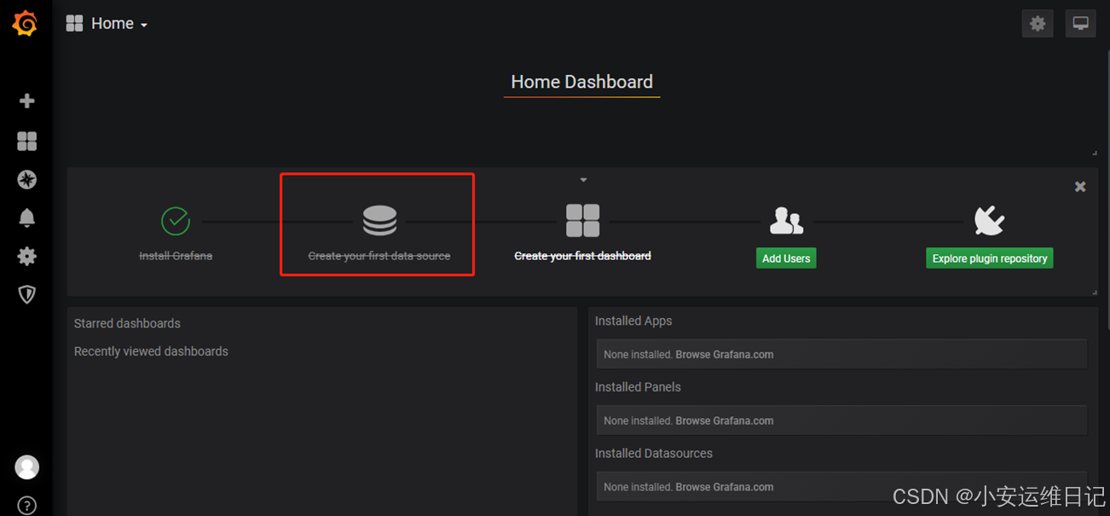Cycle view mode with monitor icon
The width and height of the screenshot is (1110, 516).
point(1081,24)
